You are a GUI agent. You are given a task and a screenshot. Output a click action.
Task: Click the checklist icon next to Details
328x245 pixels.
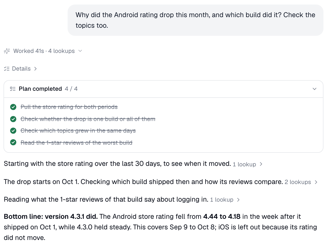point(7,69)
